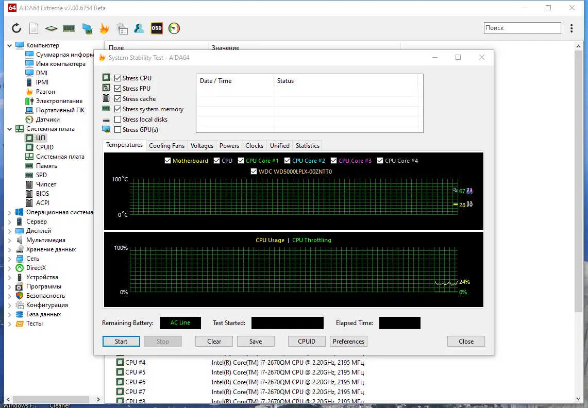Screen dimensions: 588x408
Task: Switch to the Voltages tab
Action: [x=201, y=145]
